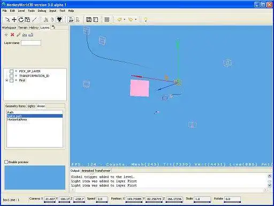The height and width of the screenshot is (206, 274).
Task: Click the grey add layer arrow icon
Action: (x=6, y=35)
